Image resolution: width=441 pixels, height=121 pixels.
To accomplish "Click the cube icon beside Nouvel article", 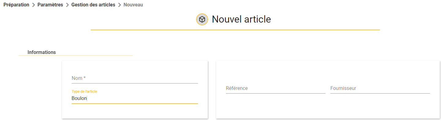I will (x=202, y=20).
